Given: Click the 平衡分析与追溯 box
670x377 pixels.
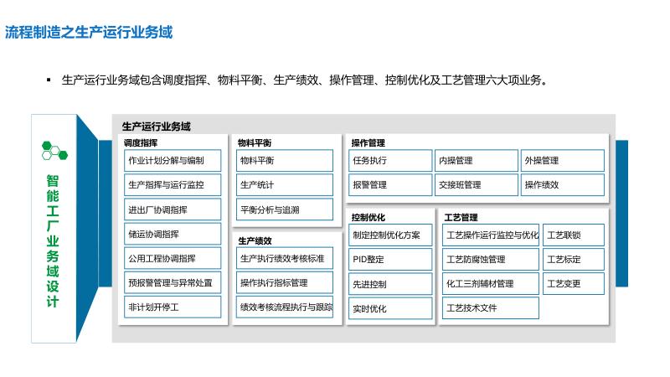Looking at the screenshot, I should coord(285,209).
